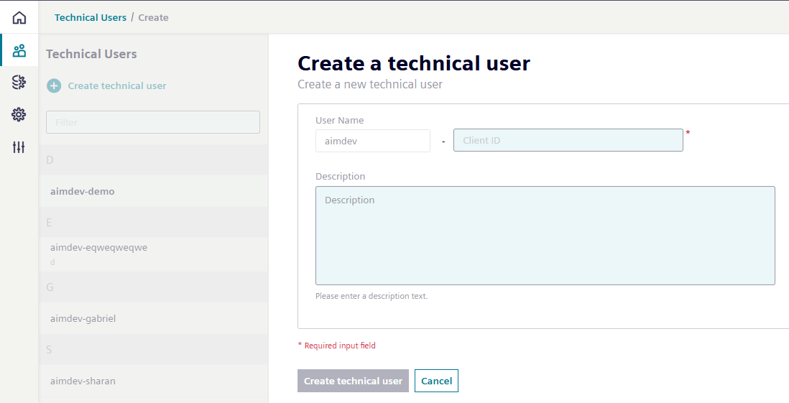Screen dimensions: 789x403
Task: Click into the Description text area
Action: point(545,236)
